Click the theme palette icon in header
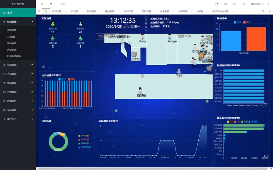This screenshot has height=170, width=273. (x=225, y=4)
